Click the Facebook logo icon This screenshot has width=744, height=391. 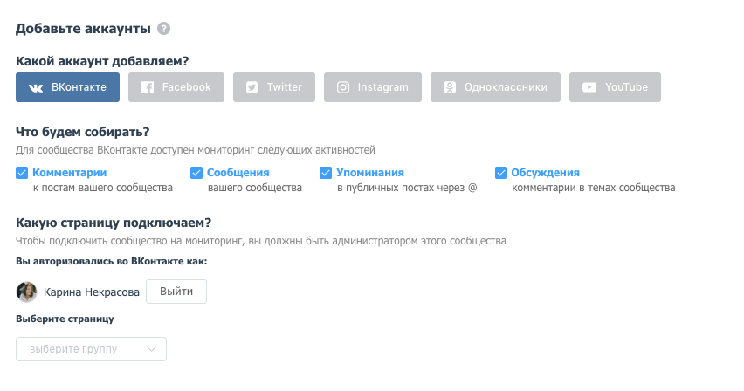(148, 87)
